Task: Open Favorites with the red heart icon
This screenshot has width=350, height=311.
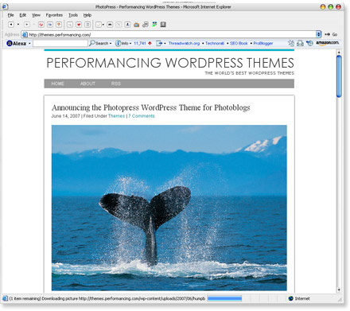Action: (x=79, y=25)
